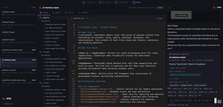
Task: Expand the 6 files section in template
Action: tap(175, 78)
